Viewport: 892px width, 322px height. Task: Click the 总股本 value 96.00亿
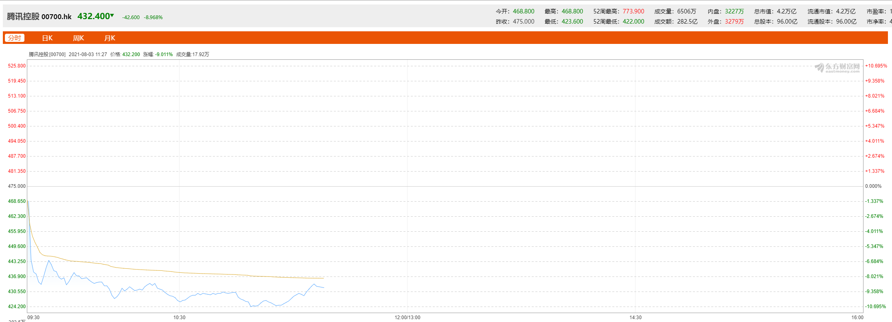click(x=787, y=22)
